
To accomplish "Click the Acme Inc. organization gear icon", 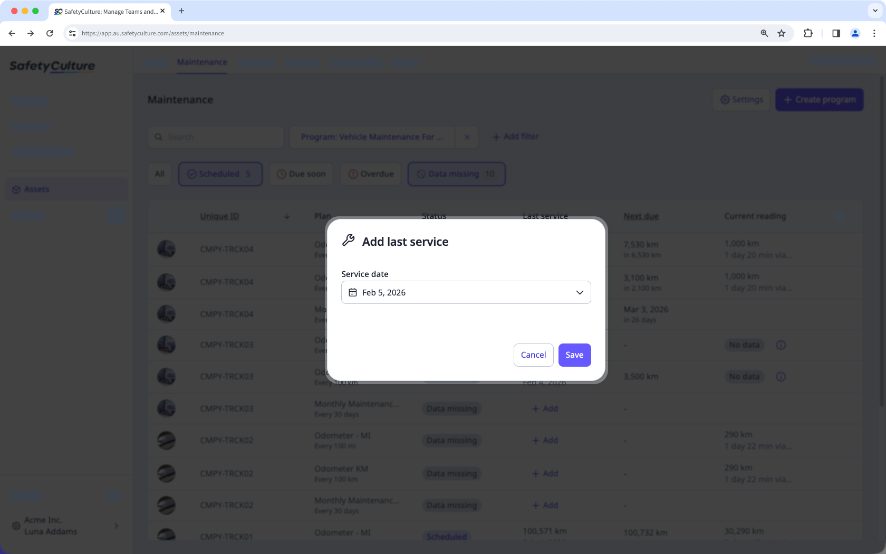I will (16, 526).
